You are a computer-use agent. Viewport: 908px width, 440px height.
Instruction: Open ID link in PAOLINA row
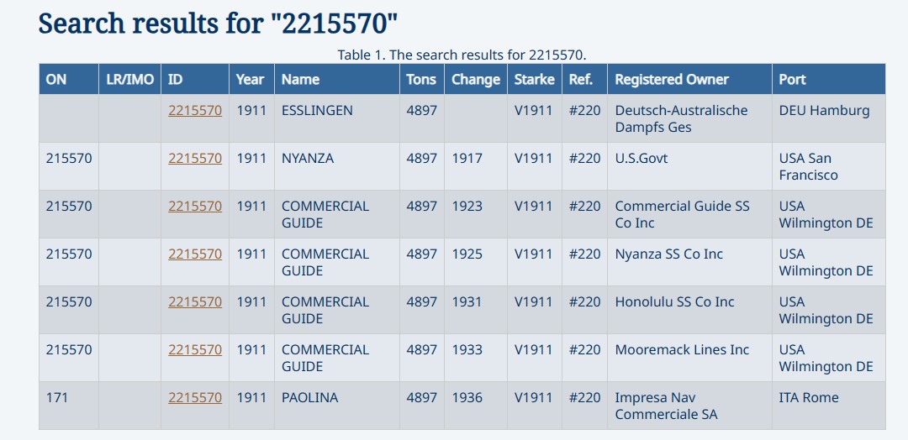[x=194, y=398]
